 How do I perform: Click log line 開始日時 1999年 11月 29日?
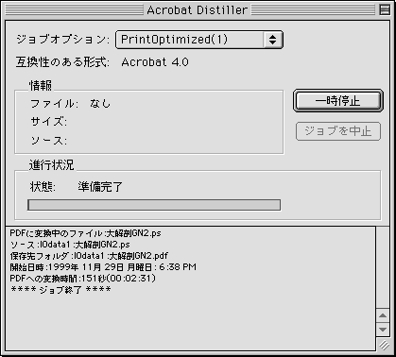point(103,267)
